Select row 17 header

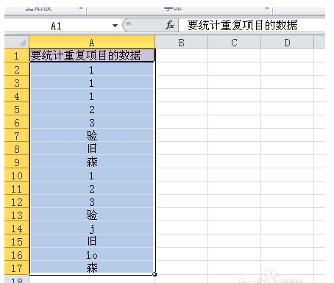[x=17, y=268]
